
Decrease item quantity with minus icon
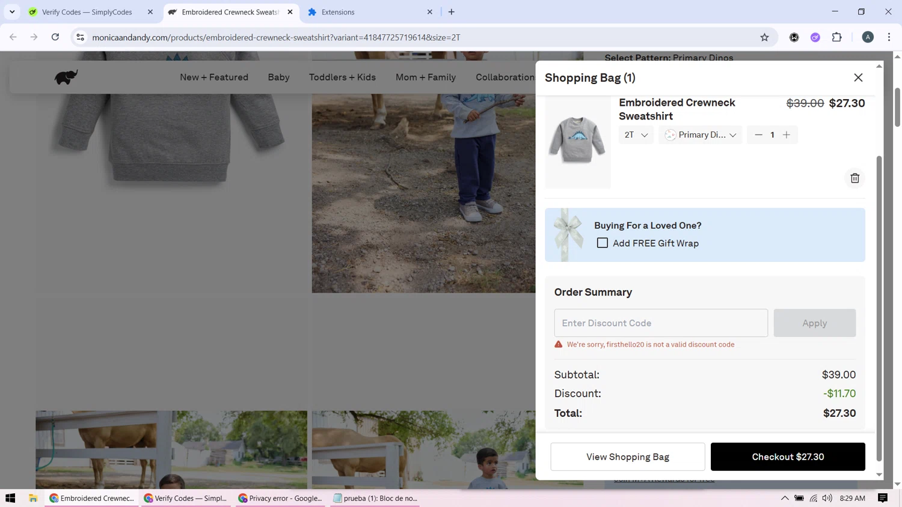point(758,135)
